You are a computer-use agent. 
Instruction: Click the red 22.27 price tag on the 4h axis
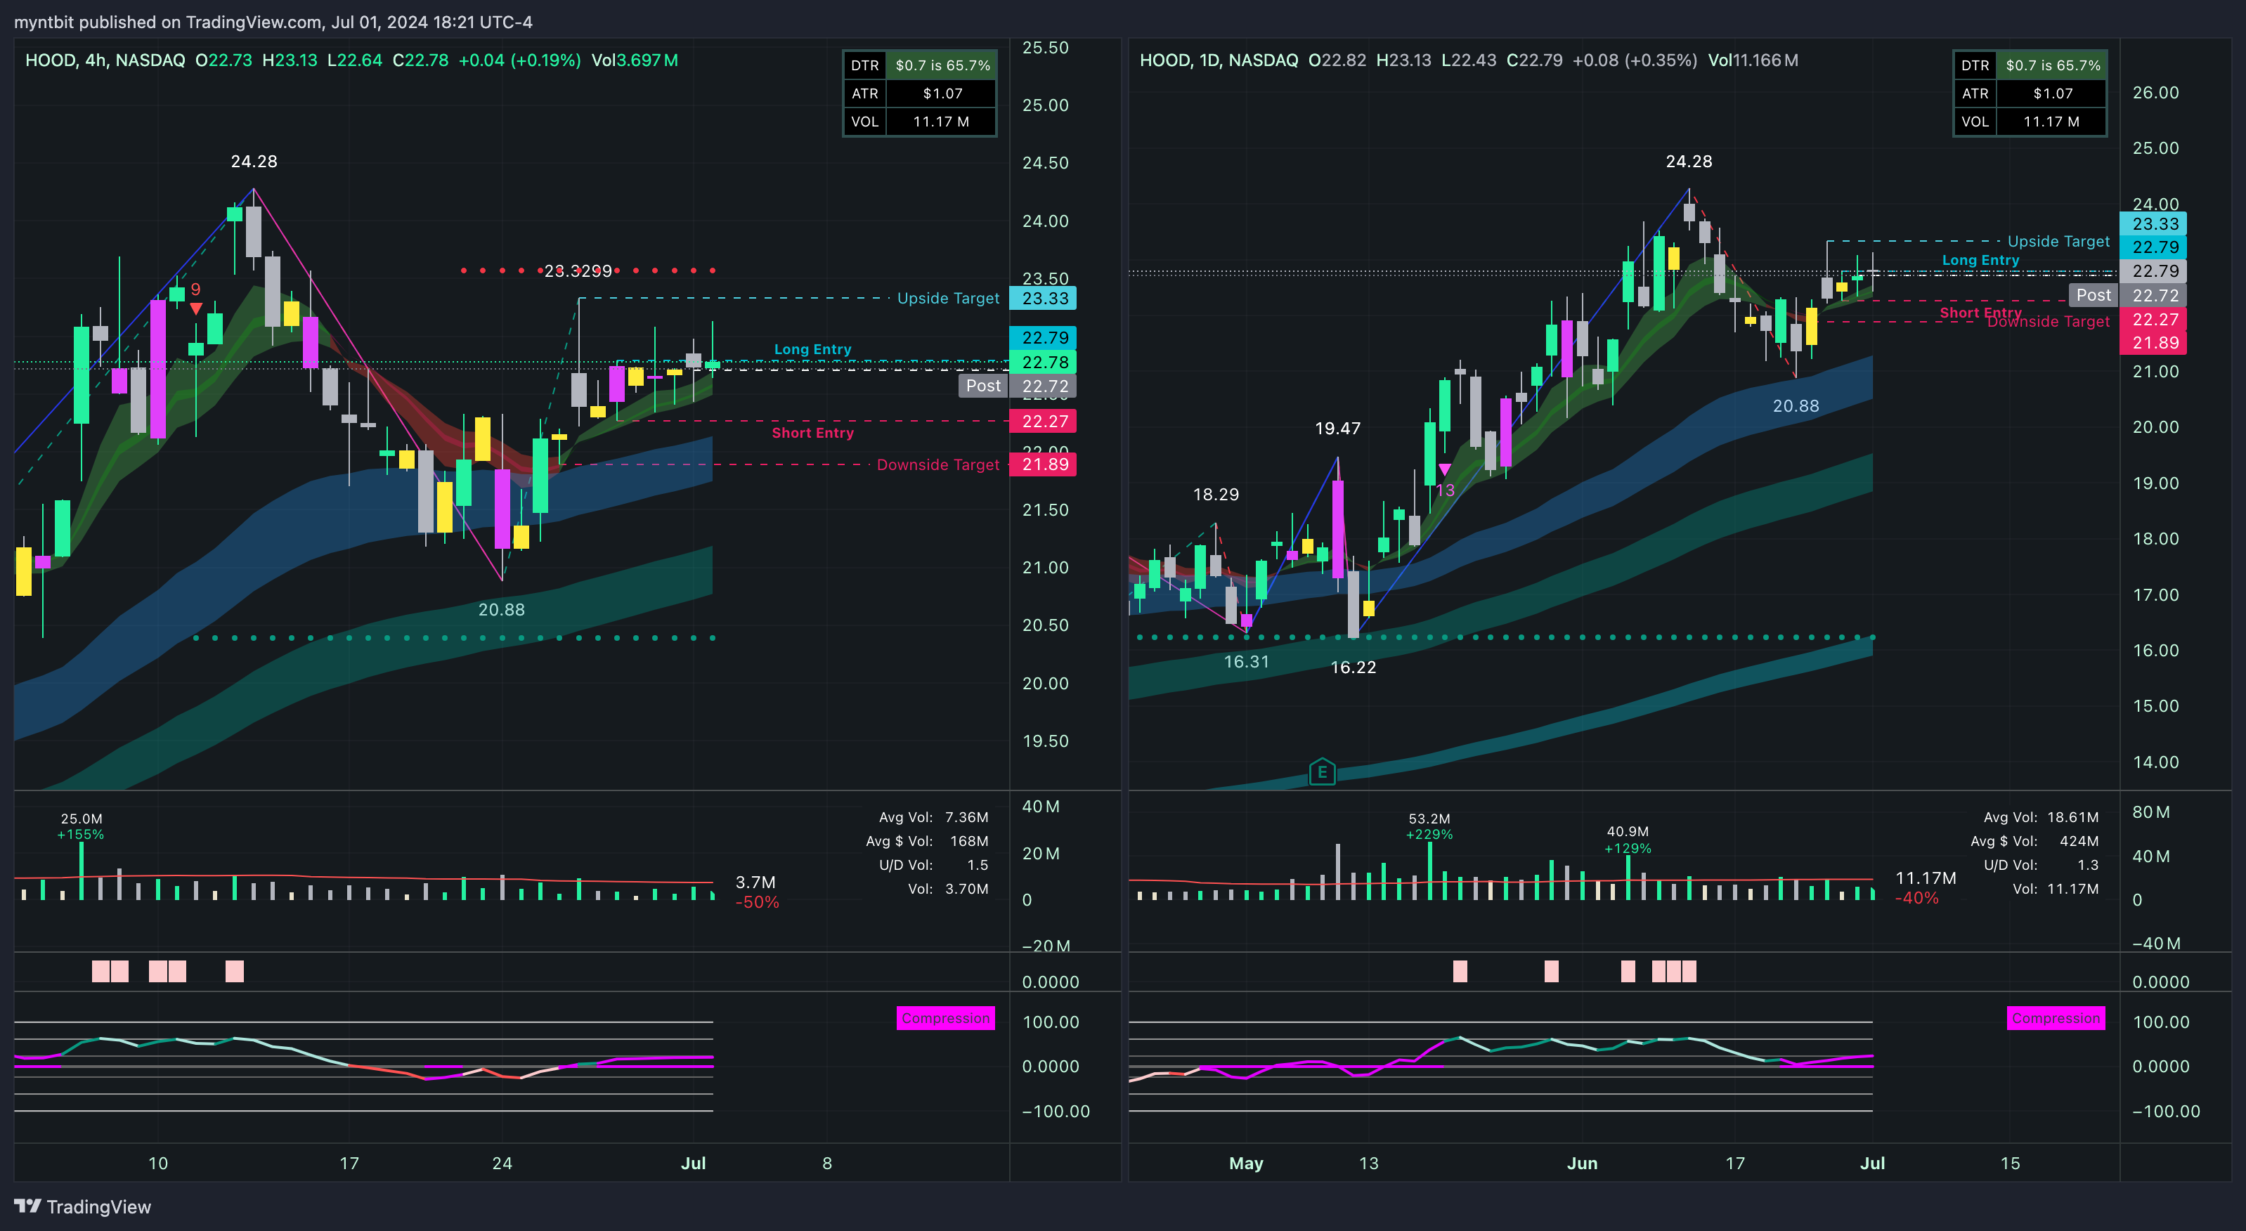(x=1044, y=421)
